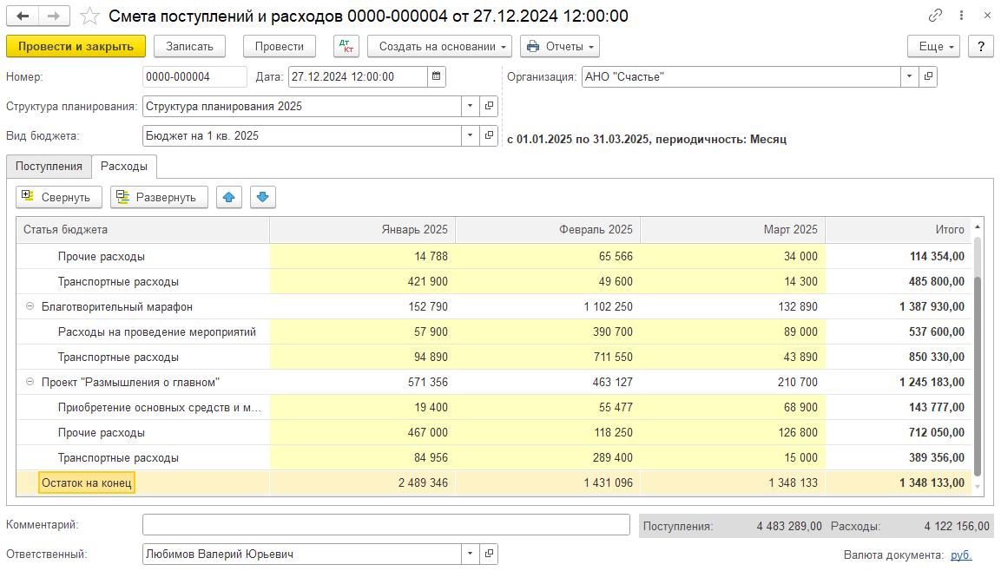Click the table's vertical scrollbar
1001x571 pixels.
point(978,373)
